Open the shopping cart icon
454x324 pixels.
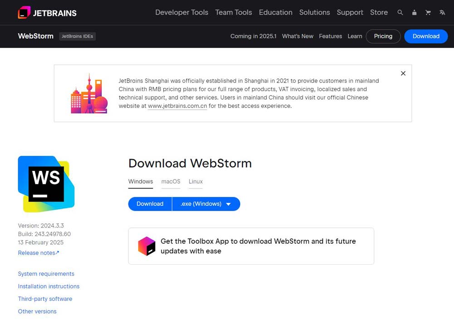(428, 13)
